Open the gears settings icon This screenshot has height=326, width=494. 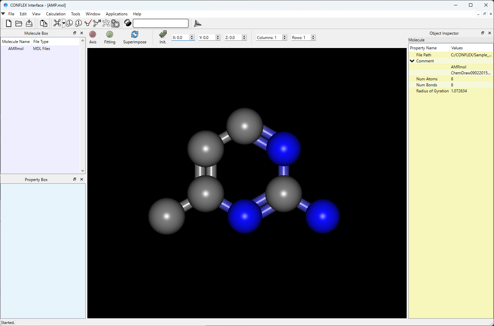pyautogui.click(x=115, y=23)
